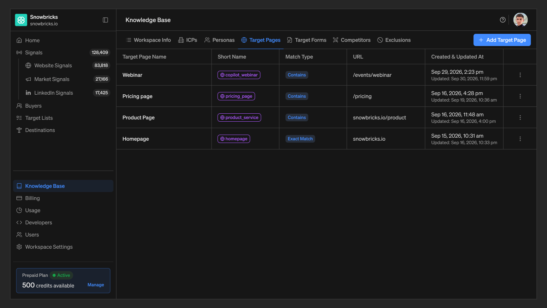Open row actions menu for Product Page
The width and height of the screenshot is (547, 308).
[x=520, y=117]
